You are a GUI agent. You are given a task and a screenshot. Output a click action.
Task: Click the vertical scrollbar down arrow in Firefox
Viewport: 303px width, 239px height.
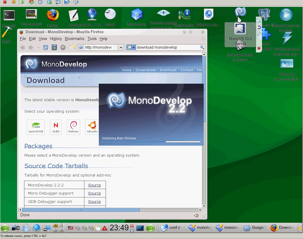[x=204, y=206]
